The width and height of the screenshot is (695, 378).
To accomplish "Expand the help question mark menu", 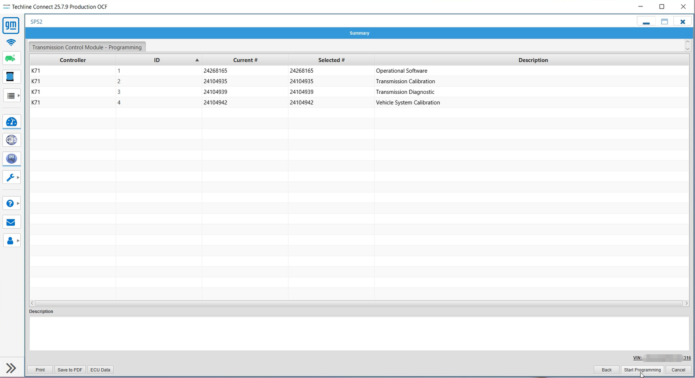I will coord(12,203).
